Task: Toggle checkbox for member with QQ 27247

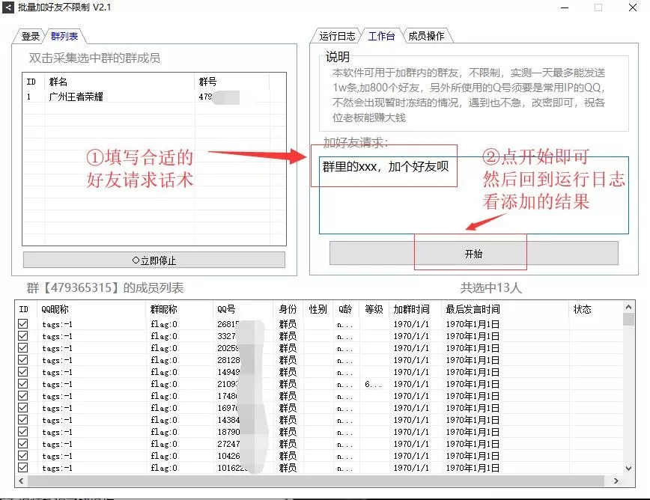Action: (x=23, y=444)
